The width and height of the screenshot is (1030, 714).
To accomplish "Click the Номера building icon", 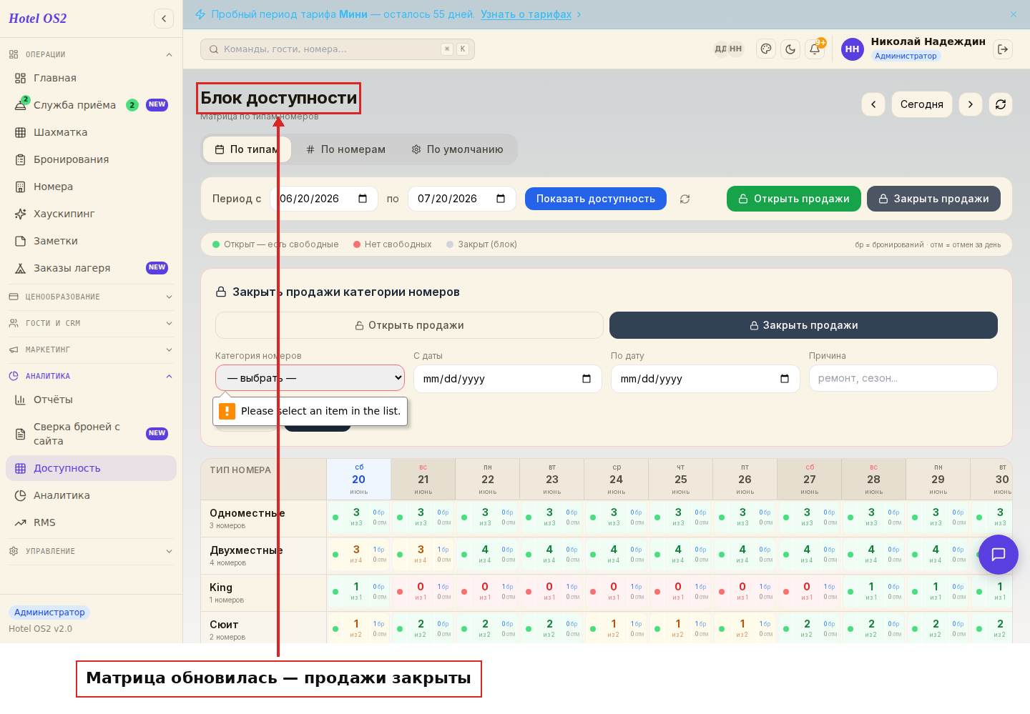I will [x=20, y=187].
